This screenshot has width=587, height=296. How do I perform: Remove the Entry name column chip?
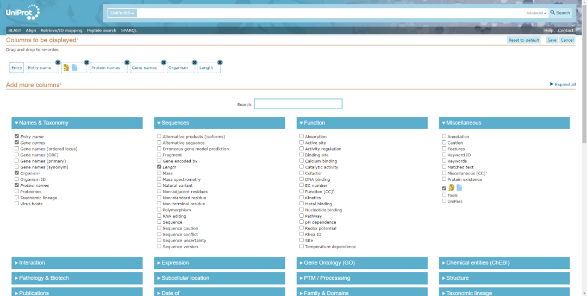click(x=58, y=62)
